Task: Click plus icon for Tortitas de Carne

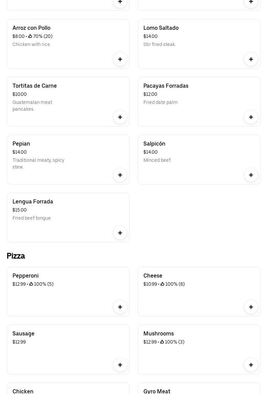Action: 120,117
